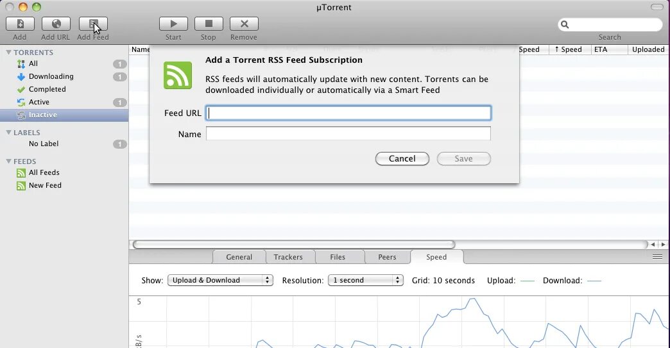Start the torrent with the play icon
670x348 pixels.
coord(173,24)
